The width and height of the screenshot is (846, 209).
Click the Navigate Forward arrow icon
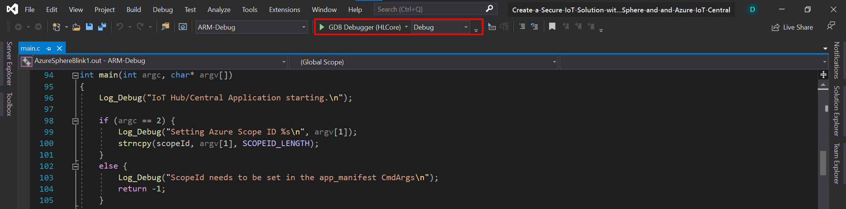[x=38, y=27]
